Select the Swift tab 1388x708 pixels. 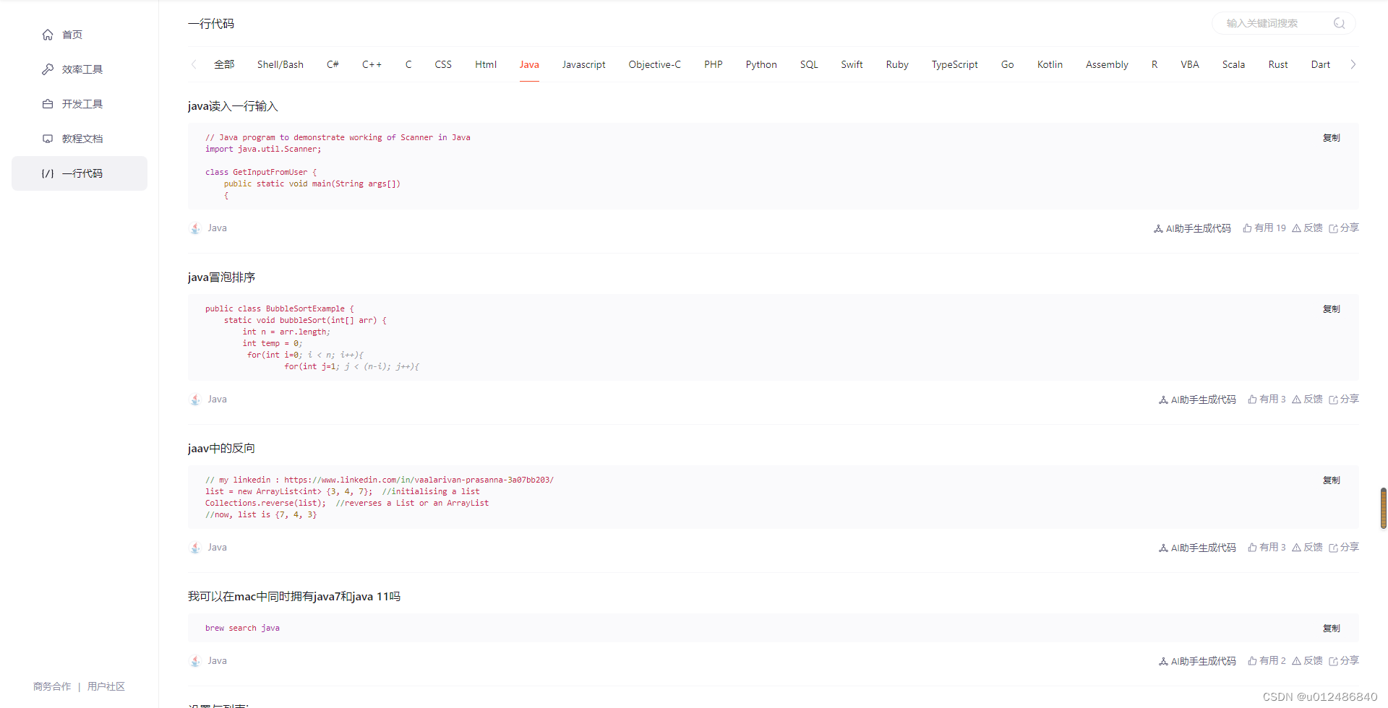pos(852,64)
